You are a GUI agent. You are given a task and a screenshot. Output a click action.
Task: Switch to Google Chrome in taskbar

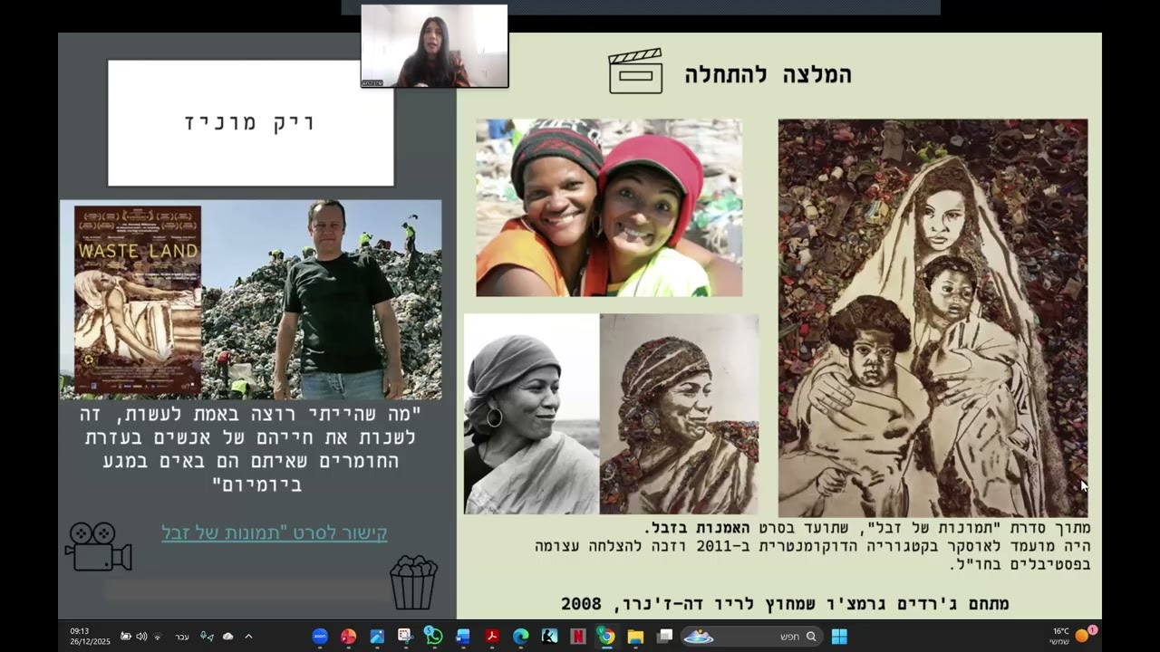point(606,637)
